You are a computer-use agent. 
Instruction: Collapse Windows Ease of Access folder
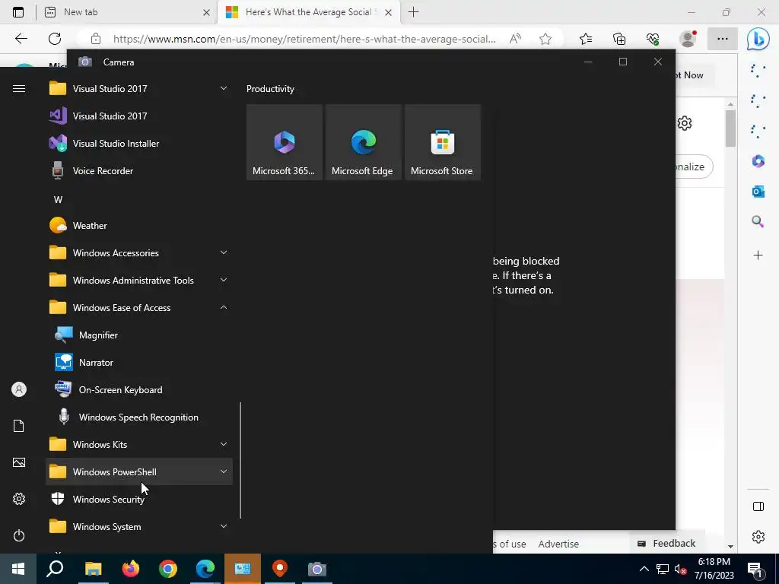[139, 307]
